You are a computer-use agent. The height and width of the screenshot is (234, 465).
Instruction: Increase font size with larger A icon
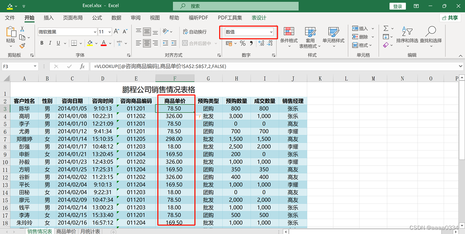116,31
